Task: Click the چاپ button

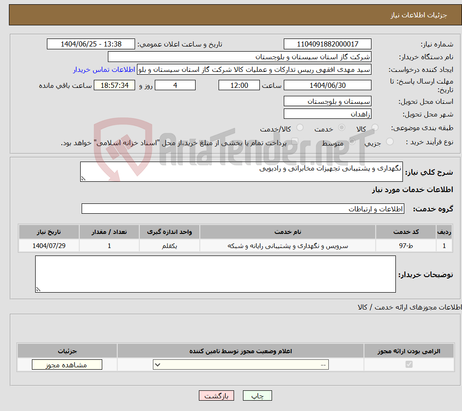Action: pyautogui.click(x=257, y=395)
